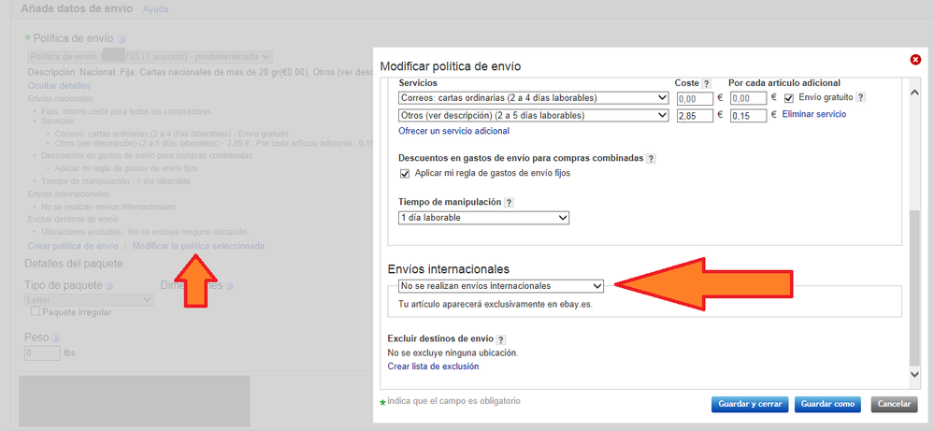
Task: Uncheck Aplicar mi regla de gastos de envío fijos
Action: click(405, 174)
